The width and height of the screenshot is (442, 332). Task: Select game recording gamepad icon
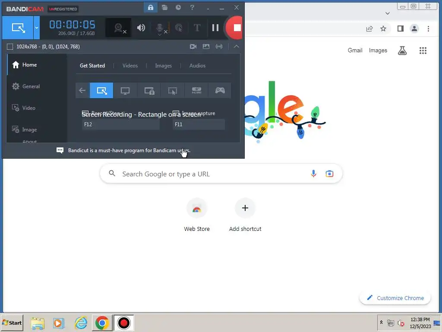pyautogui.click(x=220, y=90)
